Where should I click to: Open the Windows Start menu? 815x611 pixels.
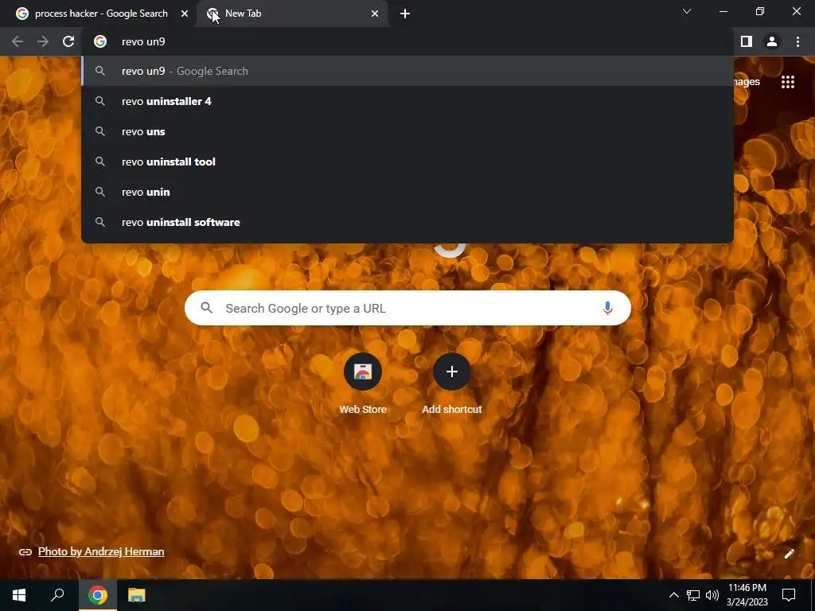tap(19, 595)
